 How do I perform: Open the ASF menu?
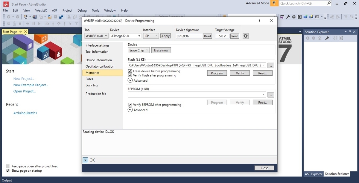click(54, 10)
